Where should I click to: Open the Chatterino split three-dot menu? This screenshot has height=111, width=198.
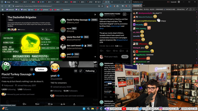tap(194, 9)
